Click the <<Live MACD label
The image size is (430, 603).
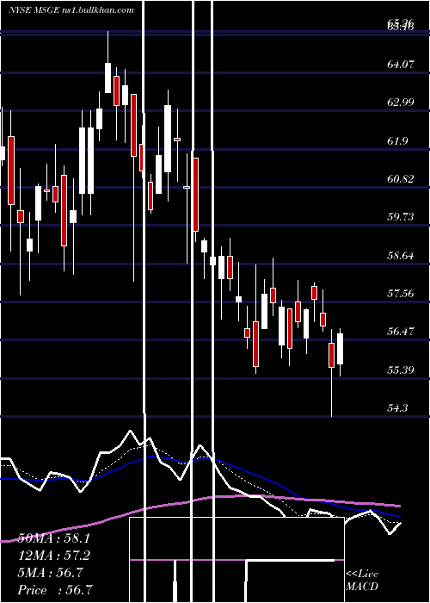coord(362,581)
